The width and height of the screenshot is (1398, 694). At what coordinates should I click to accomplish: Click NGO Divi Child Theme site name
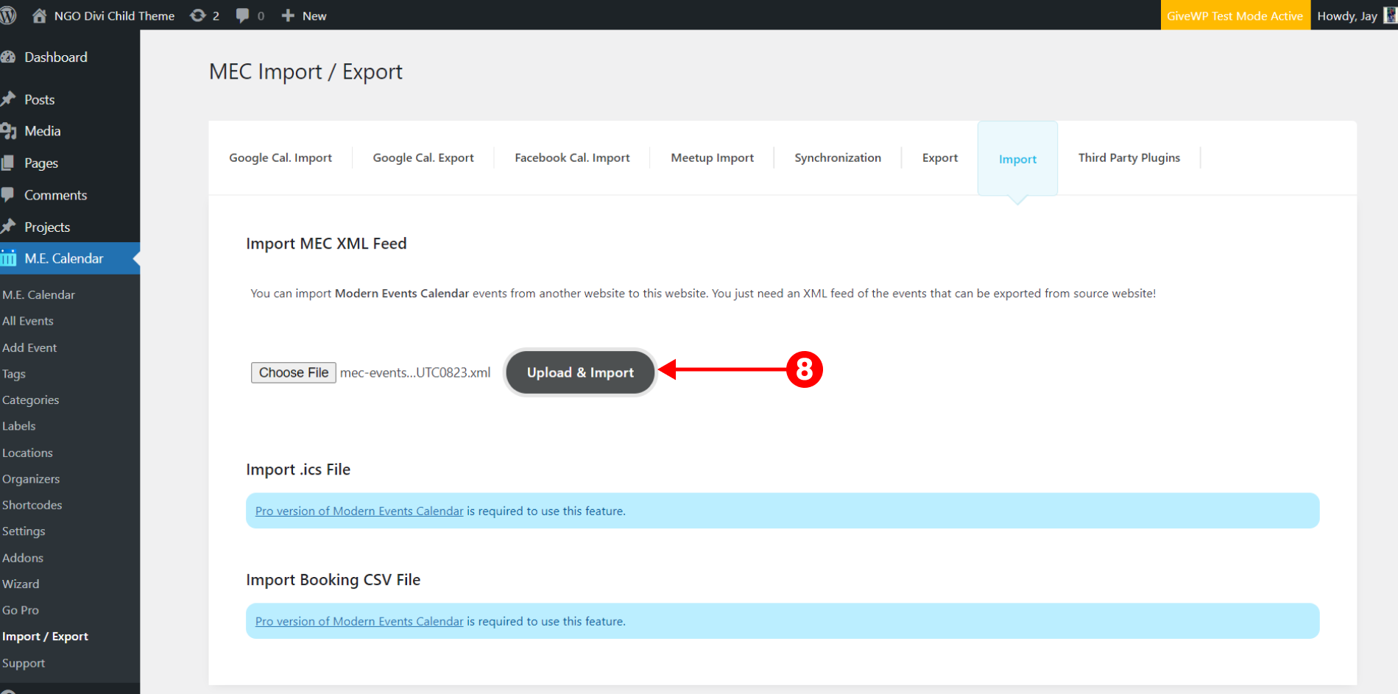click(114, 15)
